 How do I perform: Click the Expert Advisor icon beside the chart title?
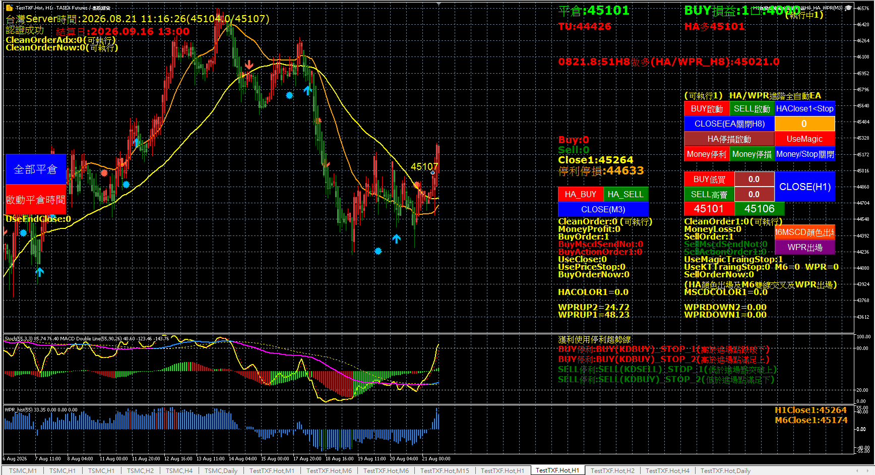click(x=9, y=8)
